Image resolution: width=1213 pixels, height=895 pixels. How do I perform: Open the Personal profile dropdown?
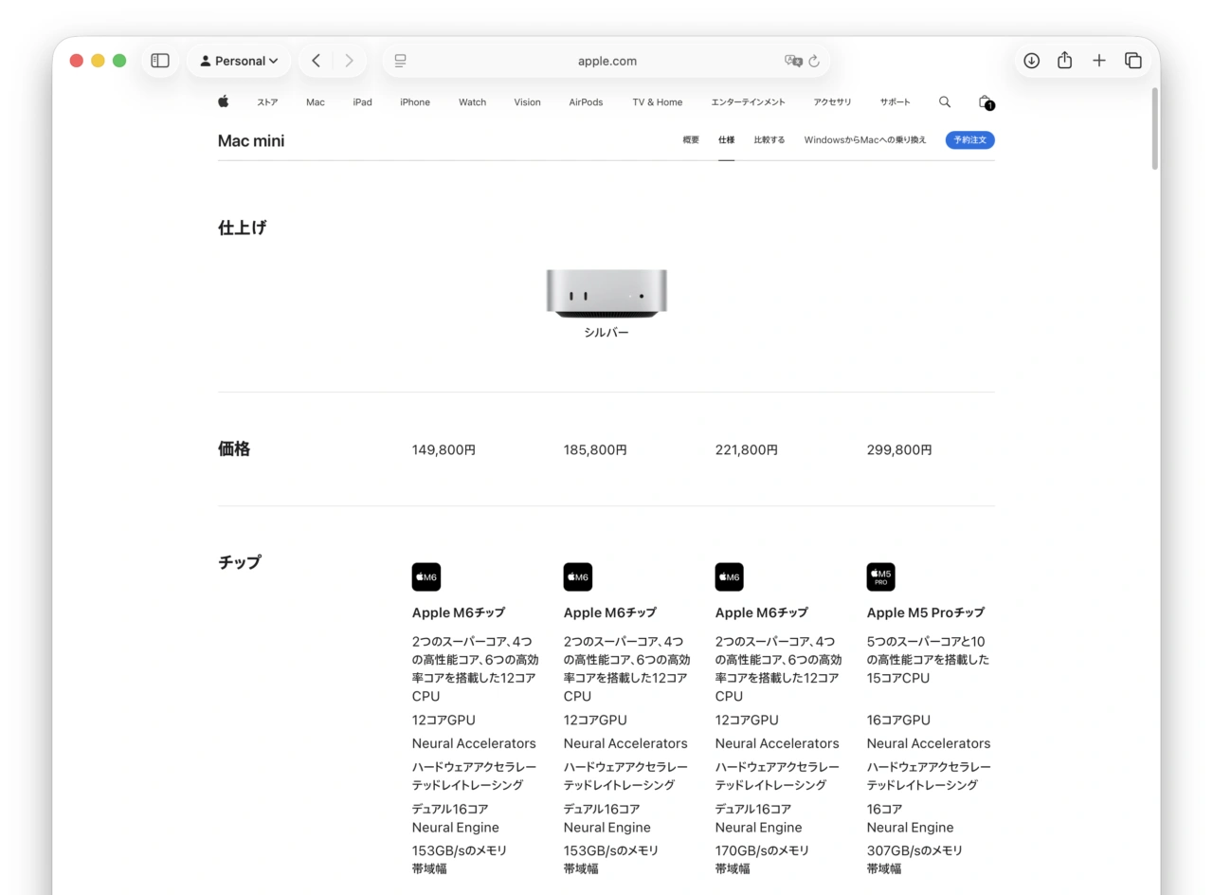pyautogui.click(x=239, y=61)
